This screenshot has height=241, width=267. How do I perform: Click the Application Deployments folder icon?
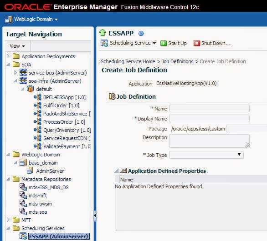16,56
